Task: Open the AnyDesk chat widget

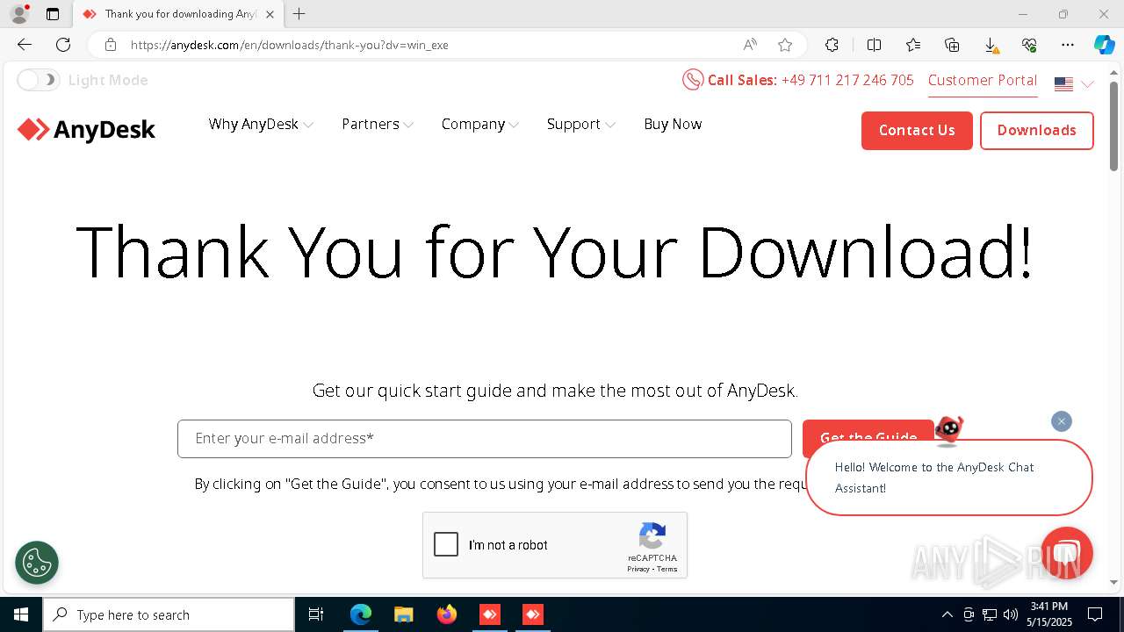Action: coord(1066,553)
